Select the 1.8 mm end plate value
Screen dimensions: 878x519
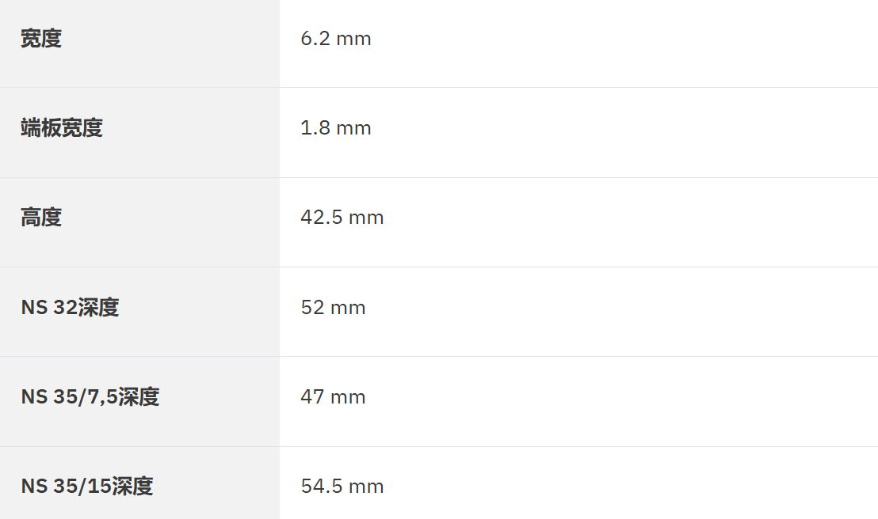[336, 127]
